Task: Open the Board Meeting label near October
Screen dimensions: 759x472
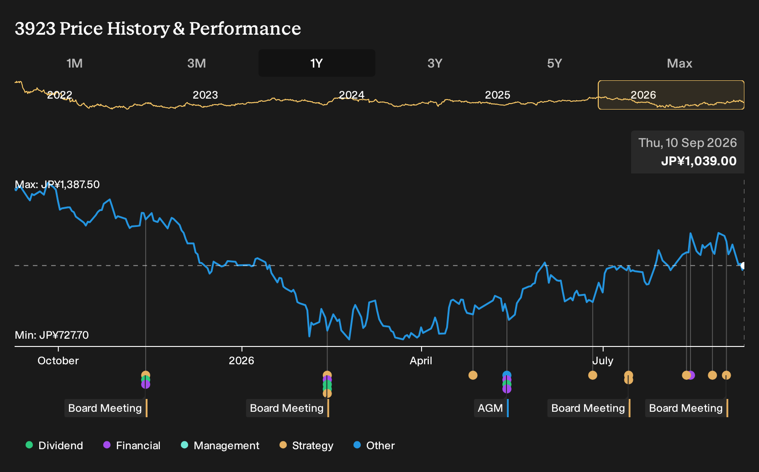Action: (105, 408)
